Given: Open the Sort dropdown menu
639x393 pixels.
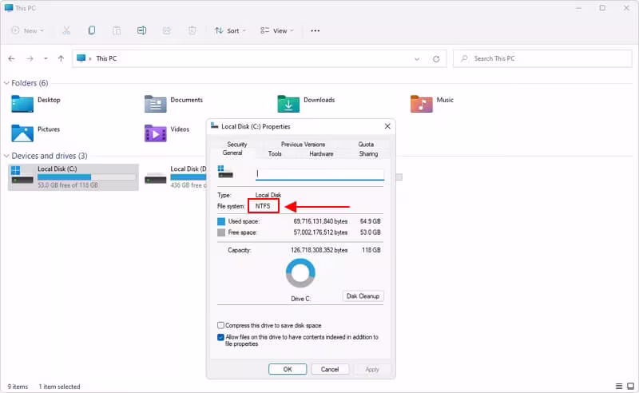Looking at the screenshot, I should pos(230,30).
